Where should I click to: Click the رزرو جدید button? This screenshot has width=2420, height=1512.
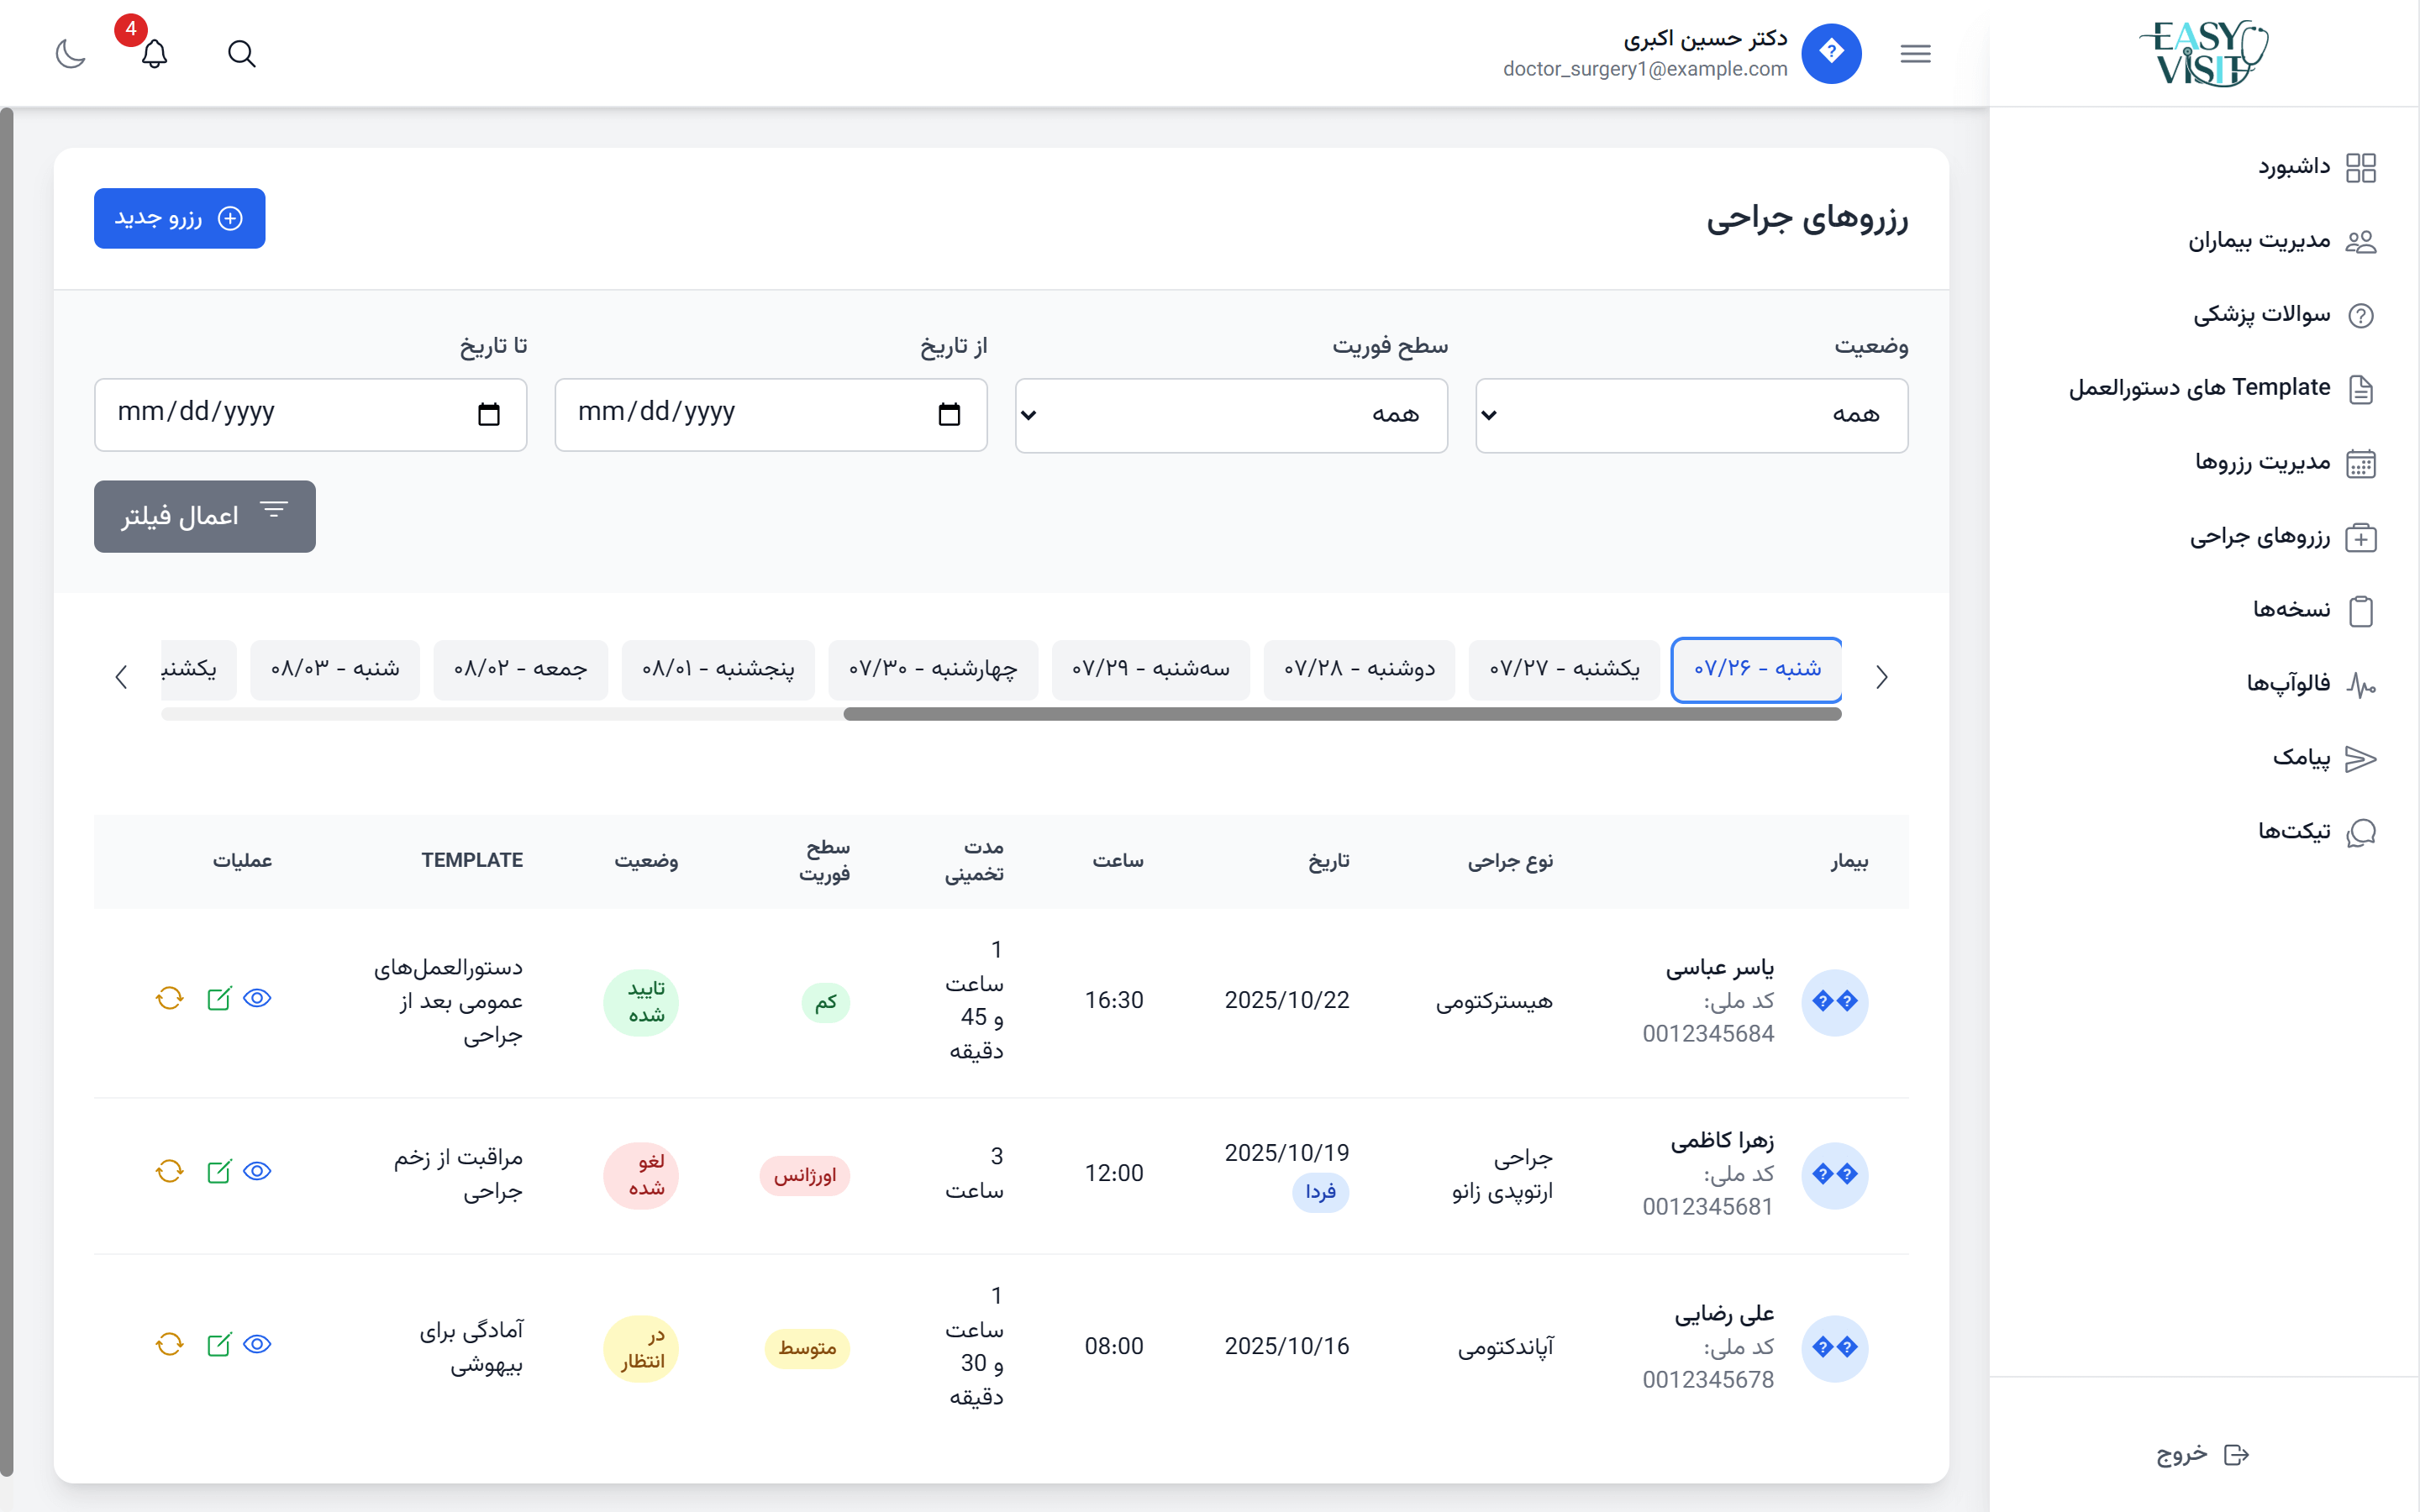(x=180, y=218)
